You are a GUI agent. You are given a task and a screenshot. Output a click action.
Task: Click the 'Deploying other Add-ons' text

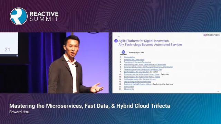pos(163,84)
